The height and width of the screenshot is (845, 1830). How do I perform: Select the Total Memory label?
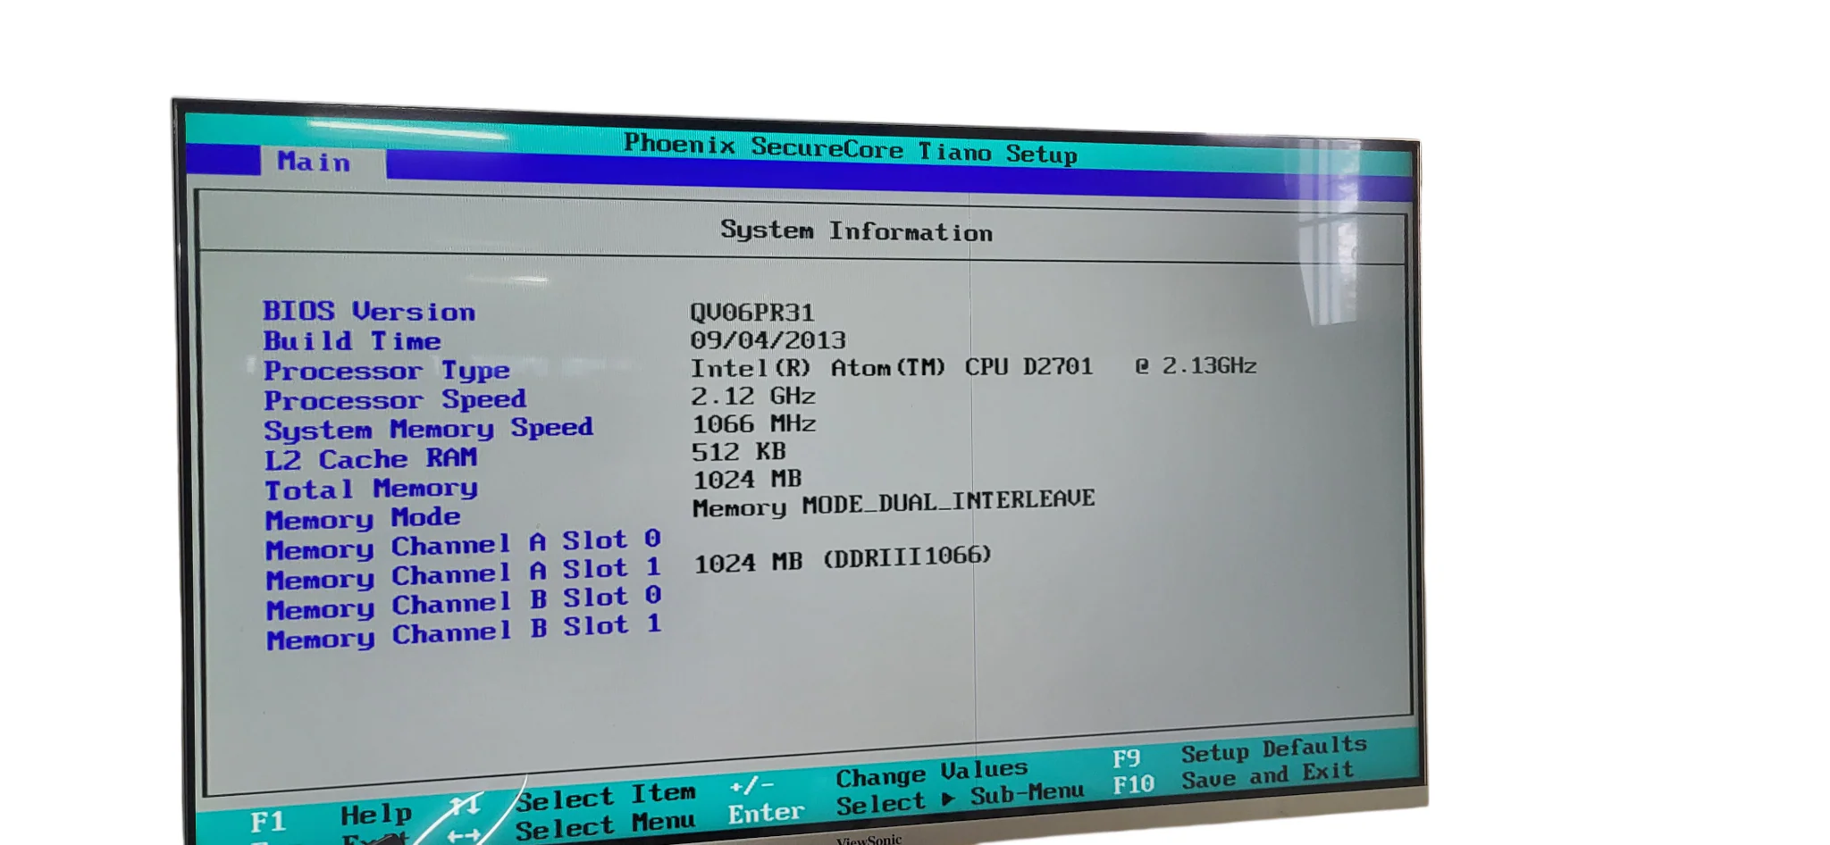click(372, 489)
